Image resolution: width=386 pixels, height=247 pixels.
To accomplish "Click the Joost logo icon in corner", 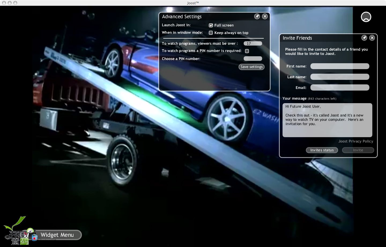I will pos(366,17).
